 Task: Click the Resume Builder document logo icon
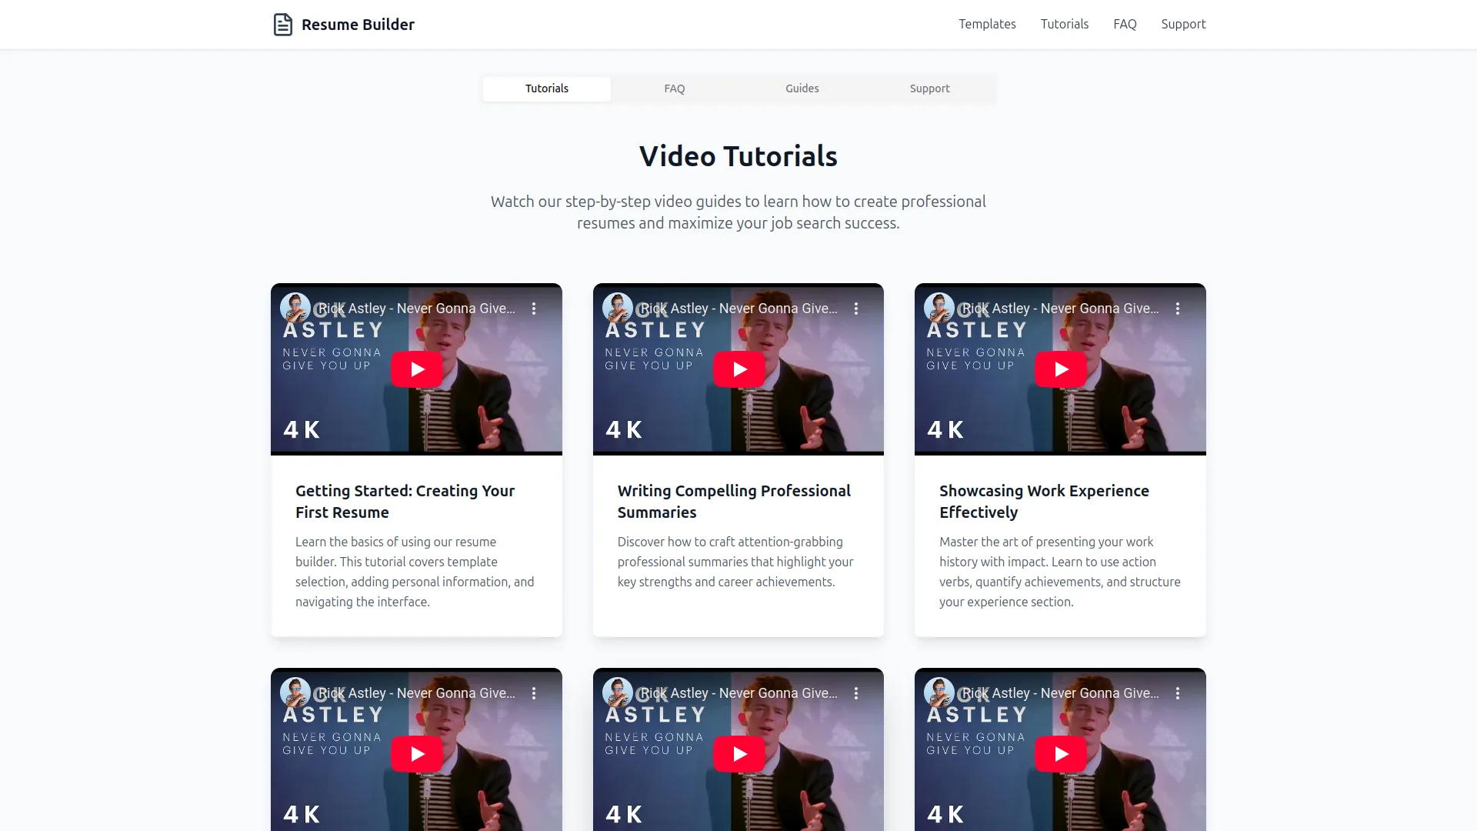283,24
